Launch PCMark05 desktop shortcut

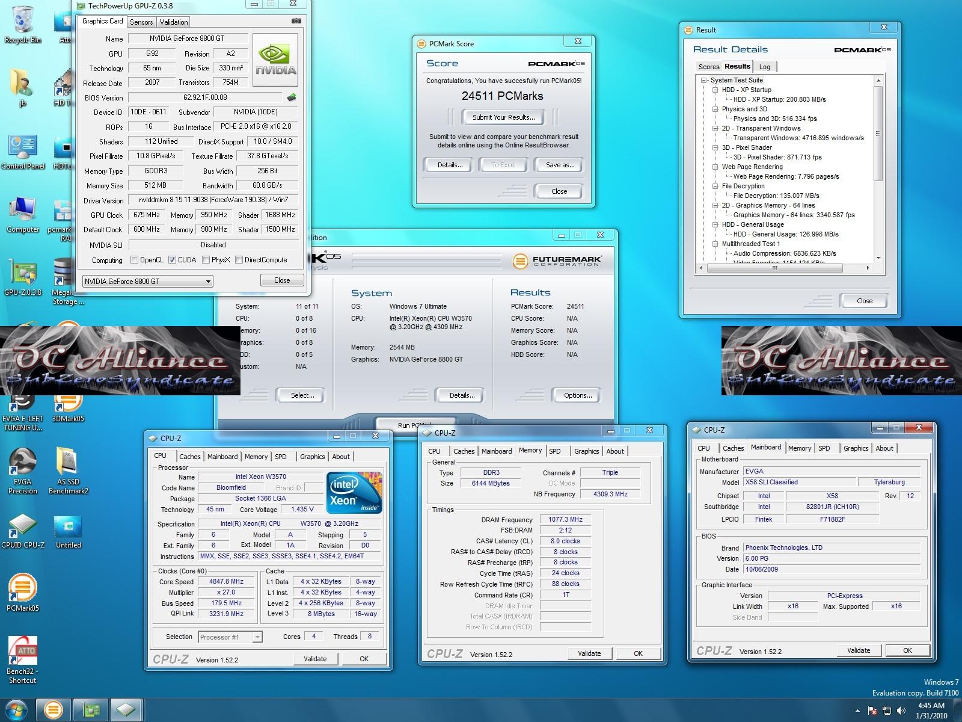pyautogui.click(x=23, y=593)
